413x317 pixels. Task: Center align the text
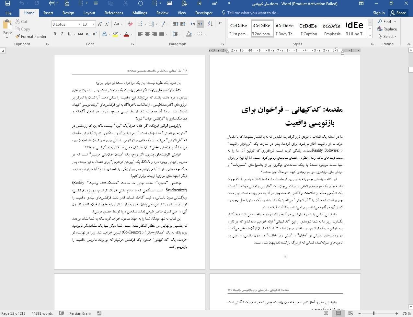coord(147,34)
